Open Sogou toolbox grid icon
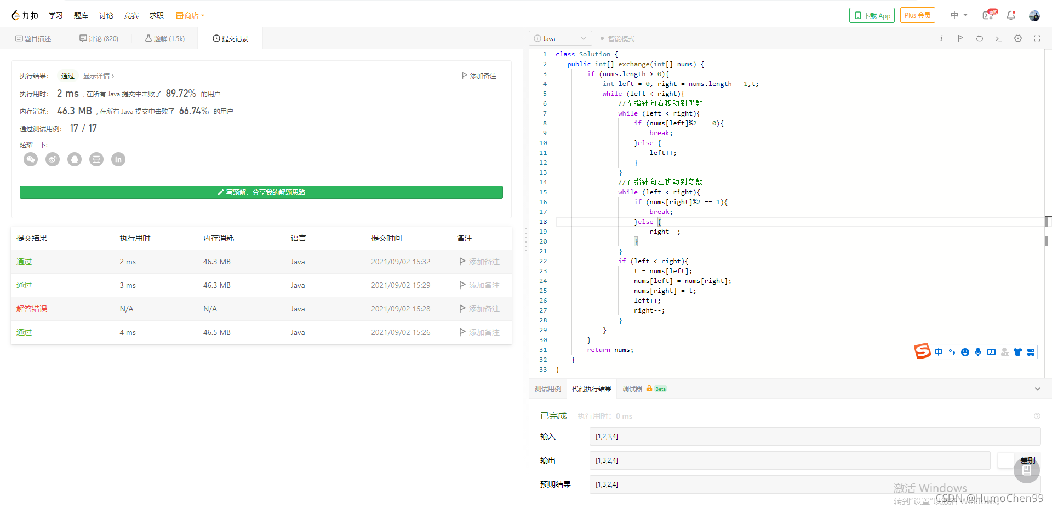Viewport: 1052px width, 508px height. pos(1031,352)
